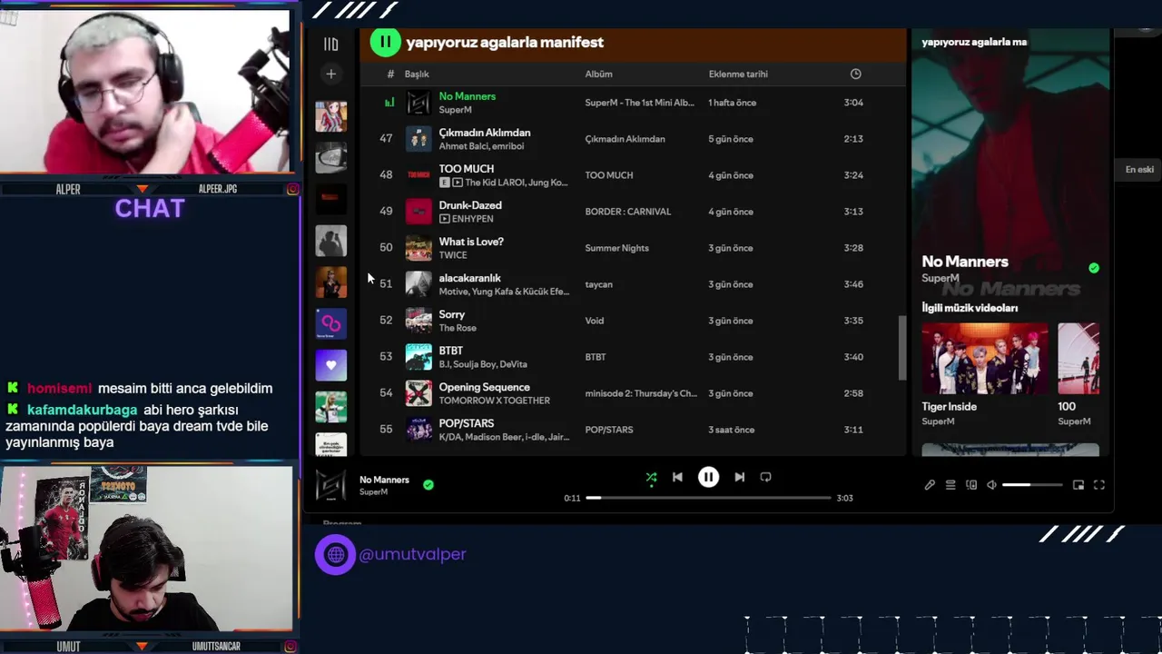1162x654 pixels.
Task: Sort by the Başlık column header
Action: [x=417, y=74]
